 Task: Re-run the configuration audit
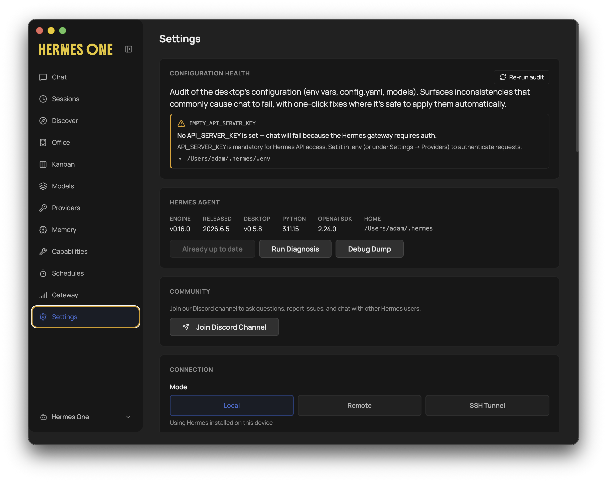point(521,77)
